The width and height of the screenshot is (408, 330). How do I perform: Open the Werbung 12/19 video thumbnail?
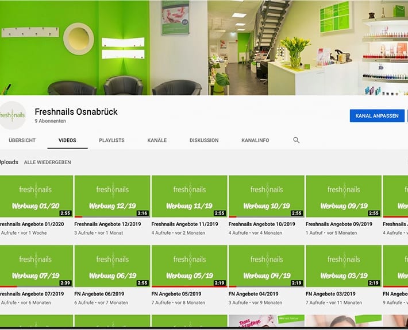click(113, 196)
